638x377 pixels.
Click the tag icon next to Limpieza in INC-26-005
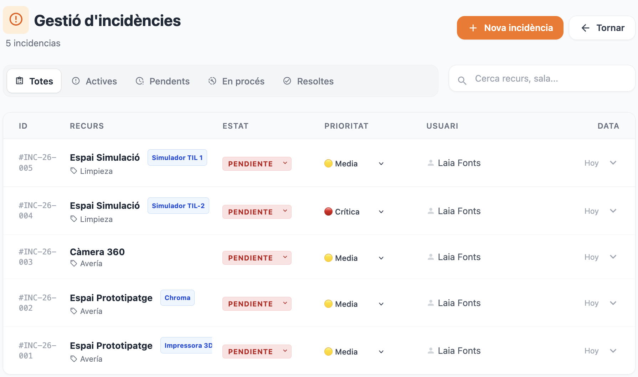tap(74, 171)
